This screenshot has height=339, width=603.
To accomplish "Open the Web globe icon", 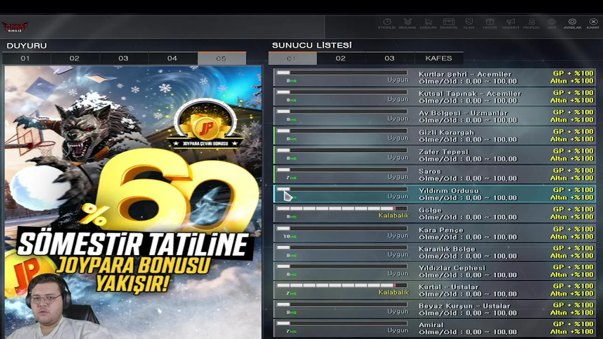I will [552, 24].
